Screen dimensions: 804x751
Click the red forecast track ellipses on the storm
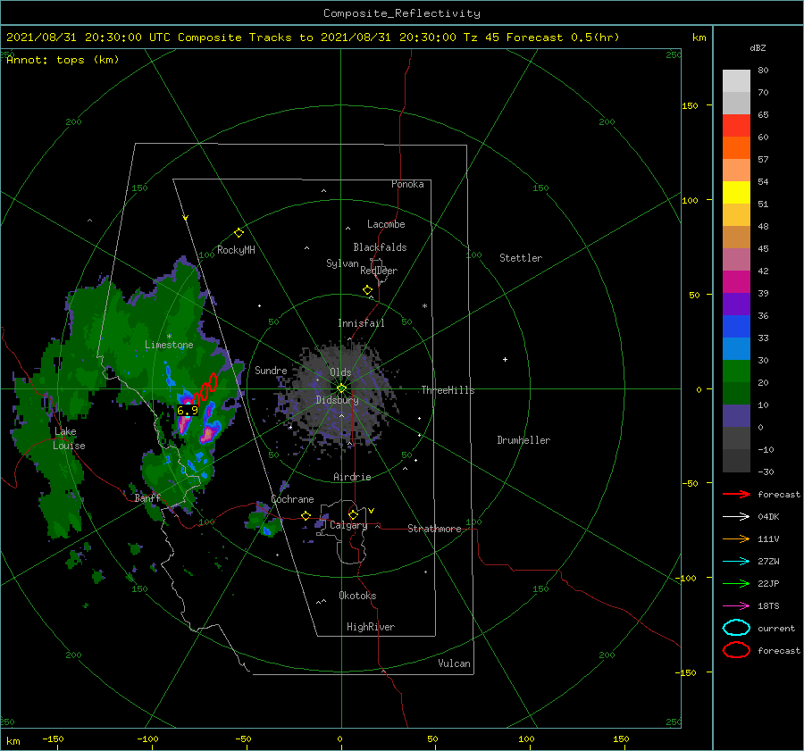click(x=205, y=390)
